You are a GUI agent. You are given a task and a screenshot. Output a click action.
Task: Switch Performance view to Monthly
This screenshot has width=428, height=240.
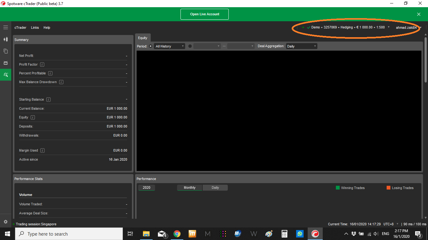(190, 187)
